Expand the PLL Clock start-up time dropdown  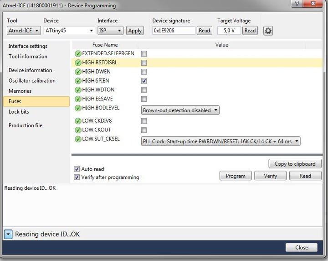point(220,141)
